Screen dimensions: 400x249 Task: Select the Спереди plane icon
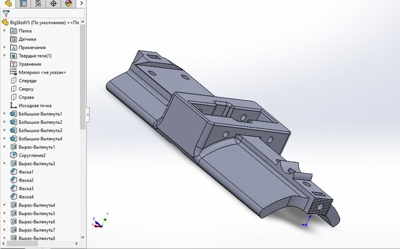point(13,81)
